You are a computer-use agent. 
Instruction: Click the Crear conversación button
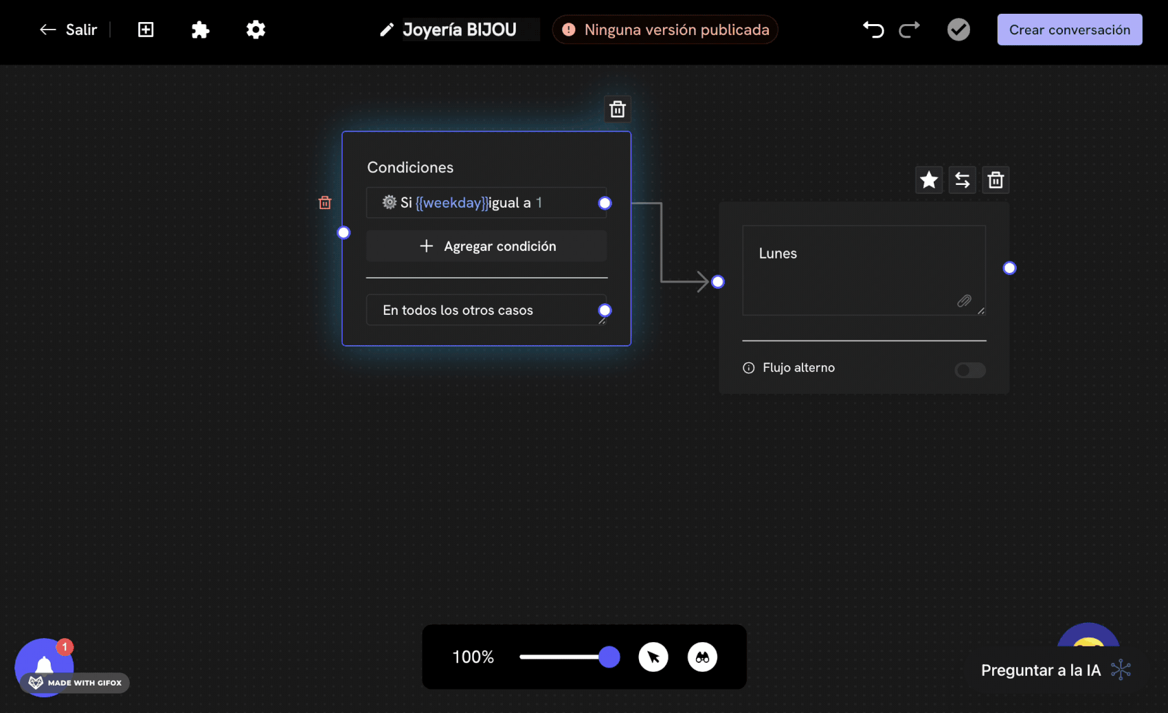pyautogui.click(x=1069, y=30)
